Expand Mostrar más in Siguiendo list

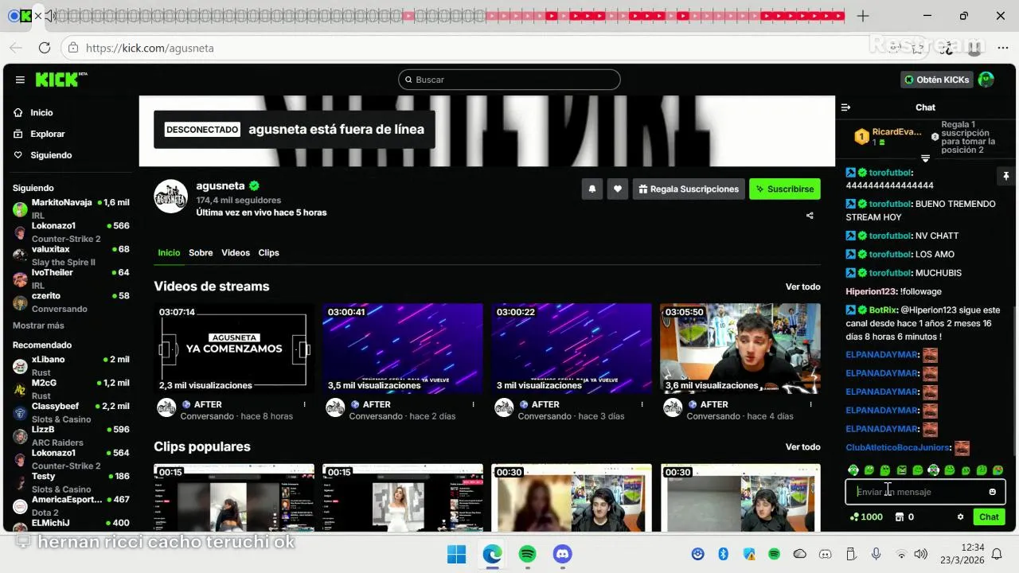(x=38, y=325)
